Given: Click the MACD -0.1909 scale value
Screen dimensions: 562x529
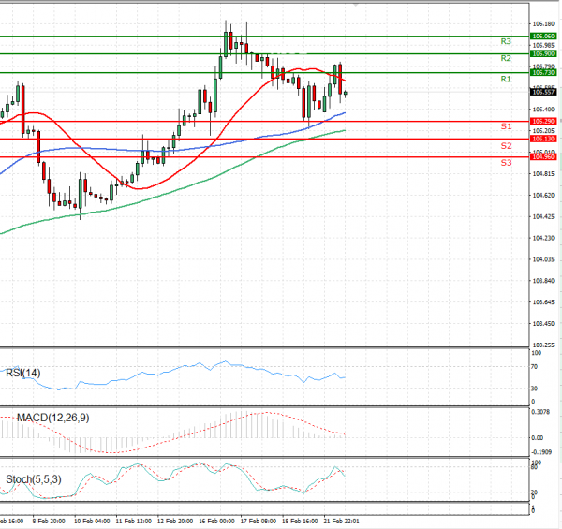Looking at the screenshot, I should click(541, 452).
